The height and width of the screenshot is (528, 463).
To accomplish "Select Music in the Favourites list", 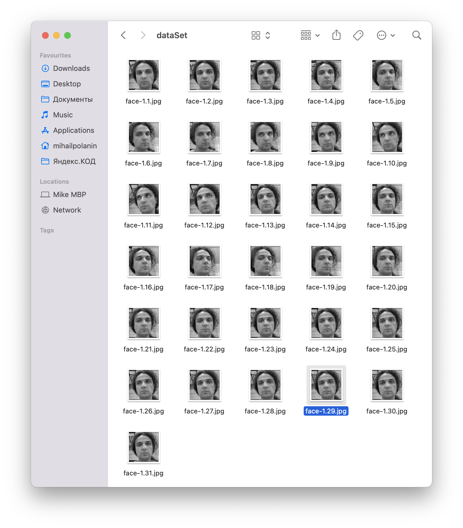I will point(63,115).
